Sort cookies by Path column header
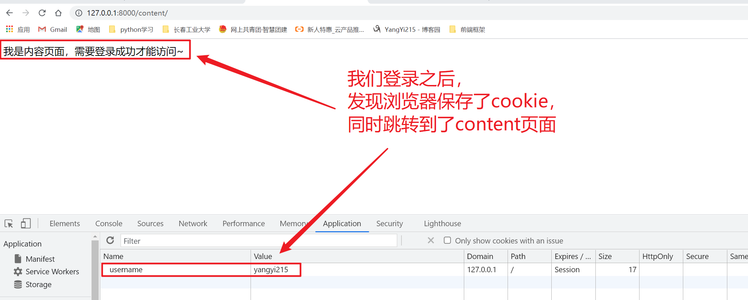 (530, 256)
